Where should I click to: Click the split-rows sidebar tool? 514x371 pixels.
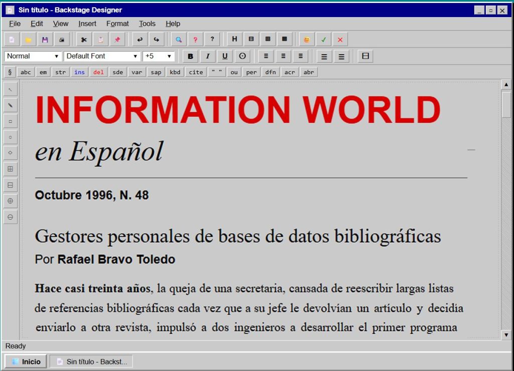tap(11, 185)
